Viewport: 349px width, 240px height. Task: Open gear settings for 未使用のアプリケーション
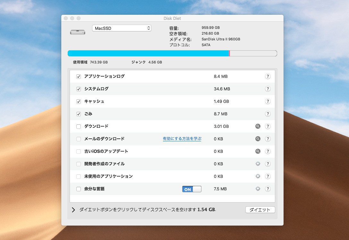(258, 176)
